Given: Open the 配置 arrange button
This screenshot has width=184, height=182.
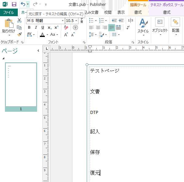Looking at the screenshot, I should tap(175, 27).
